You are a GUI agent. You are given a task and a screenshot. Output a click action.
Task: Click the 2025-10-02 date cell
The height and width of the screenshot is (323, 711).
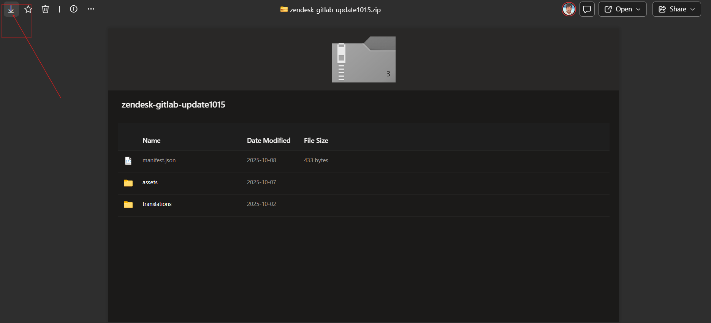tap(261, 204)
